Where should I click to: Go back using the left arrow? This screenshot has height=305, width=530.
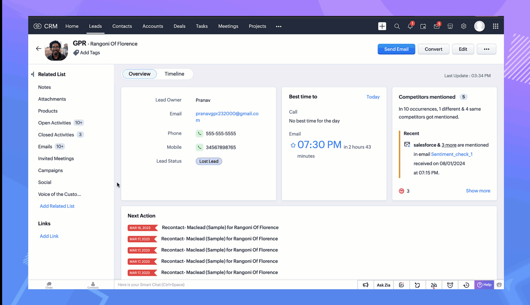[x=38, y=48]
